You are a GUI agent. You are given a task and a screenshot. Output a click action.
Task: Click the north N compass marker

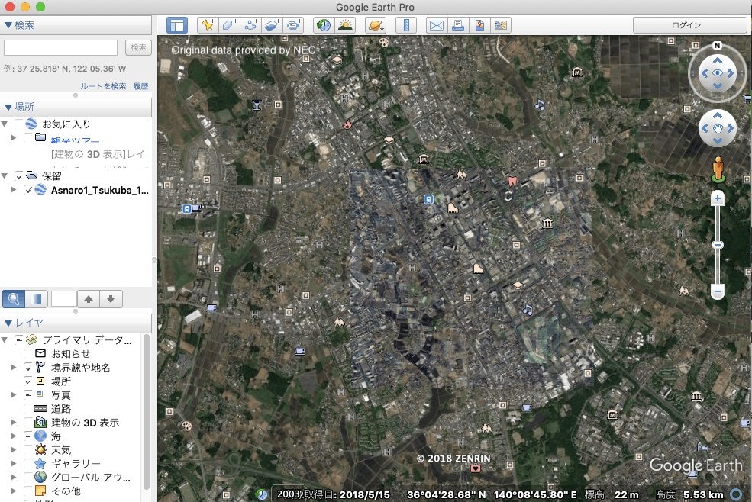[x=717, y=45]
